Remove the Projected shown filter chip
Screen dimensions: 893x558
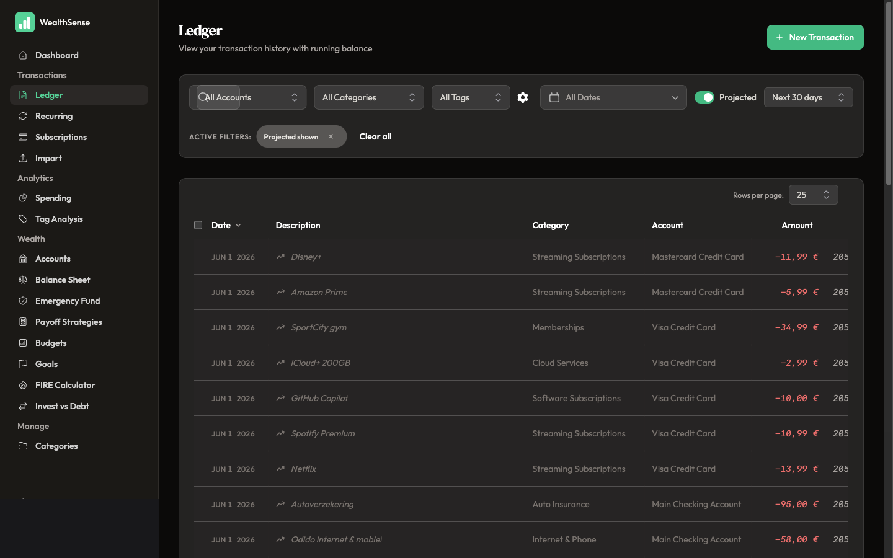pyautogui.click(x=331, y=136)
